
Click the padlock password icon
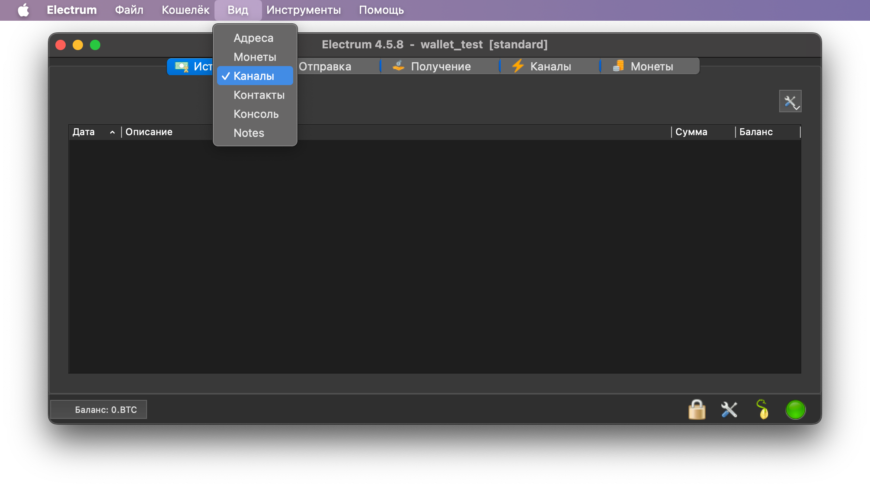tap(697, 409)
